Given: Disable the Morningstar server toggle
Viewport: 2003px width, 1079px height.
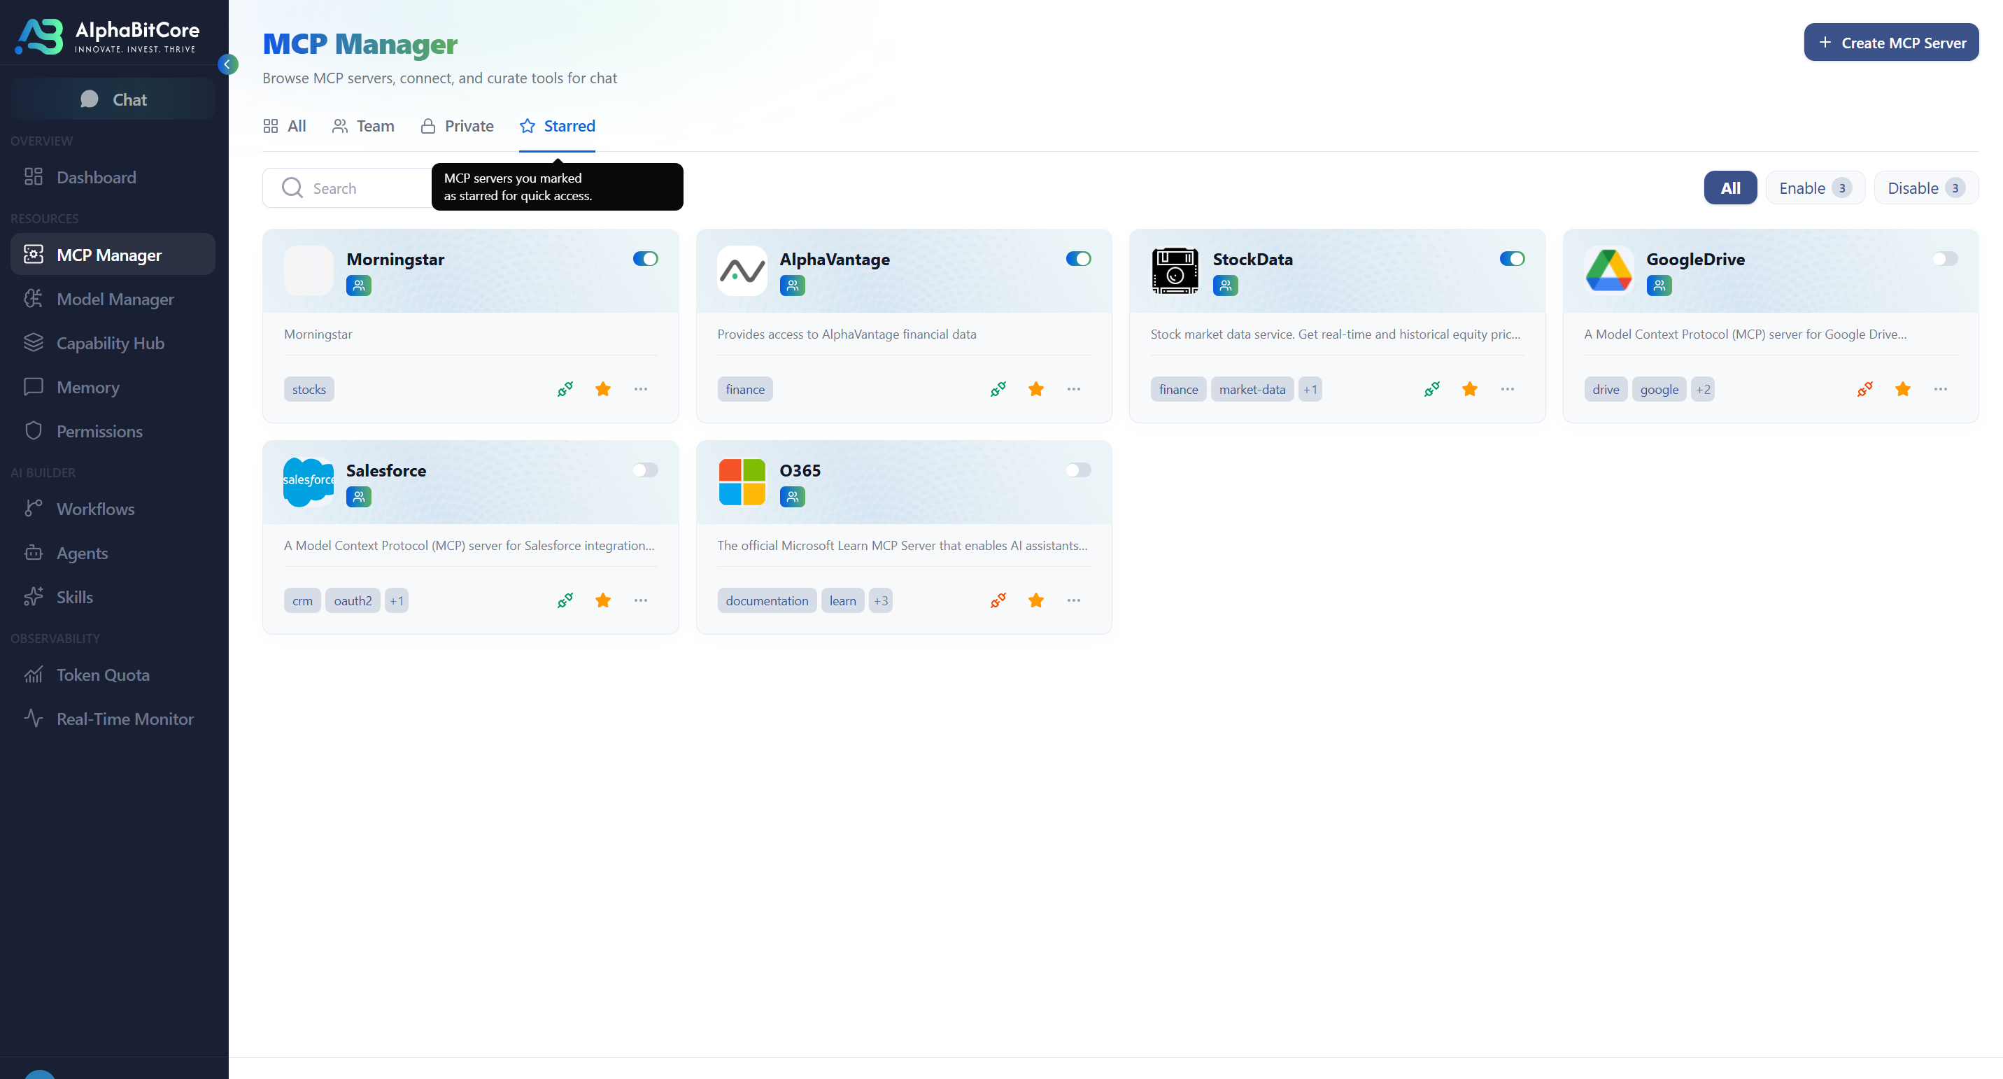Looking at the screenshot, I should click(644, 258).
